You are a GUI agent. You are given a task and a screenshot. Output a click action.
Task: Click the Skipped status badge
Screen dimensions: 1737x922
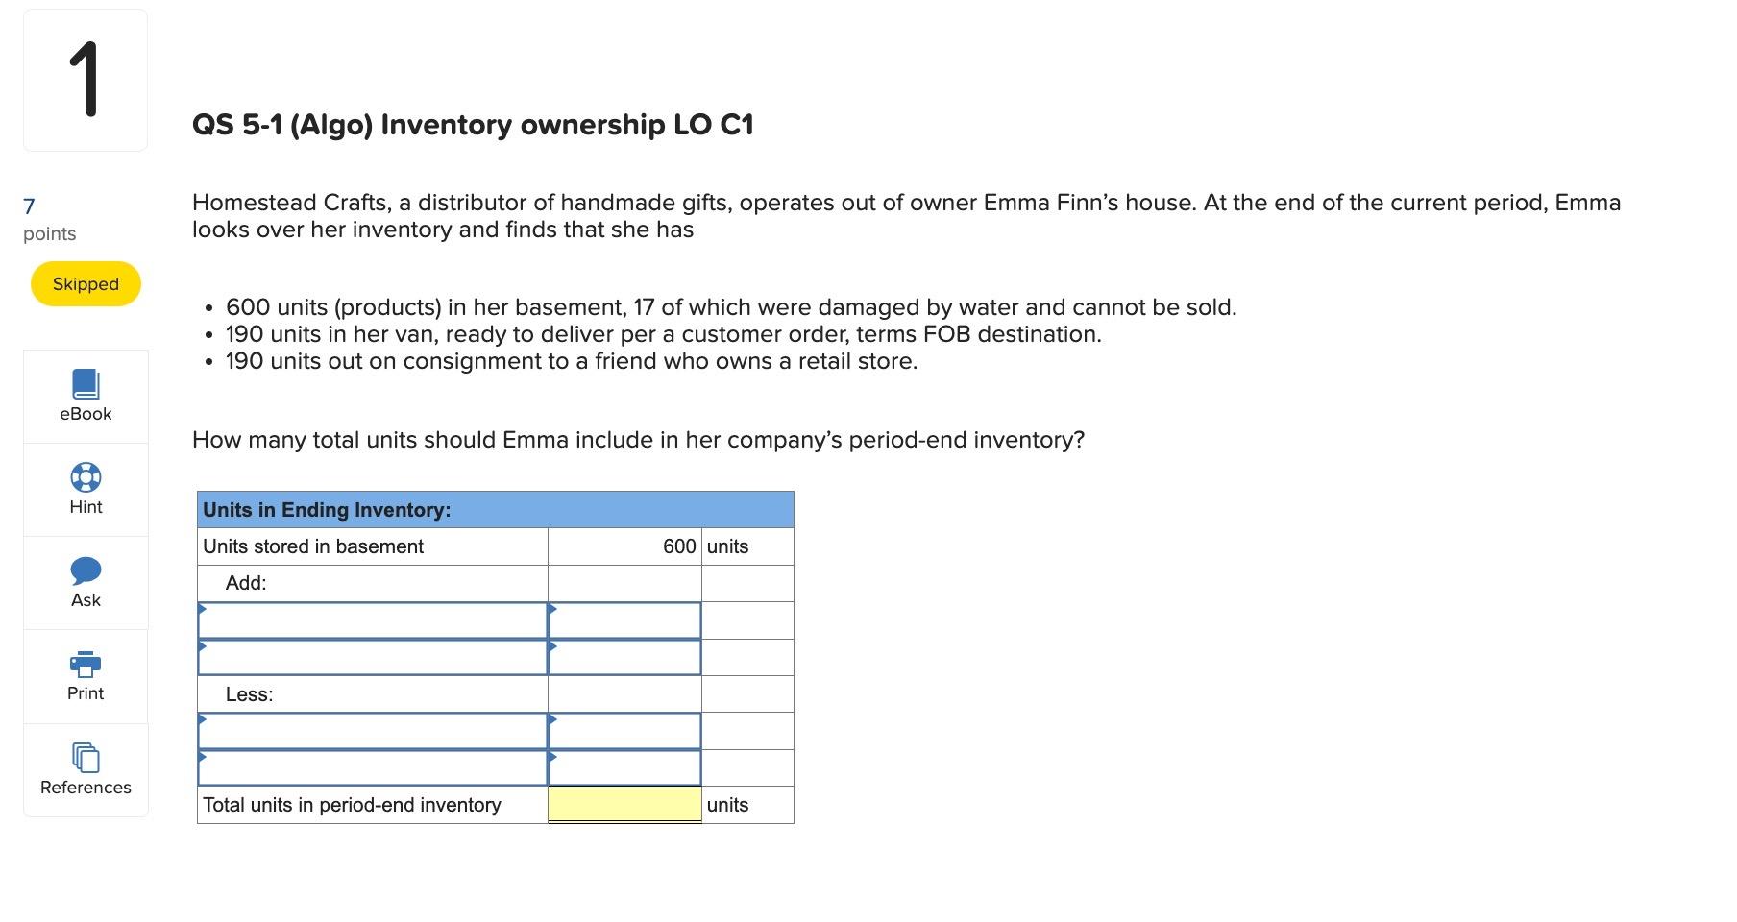click(85, 283)
